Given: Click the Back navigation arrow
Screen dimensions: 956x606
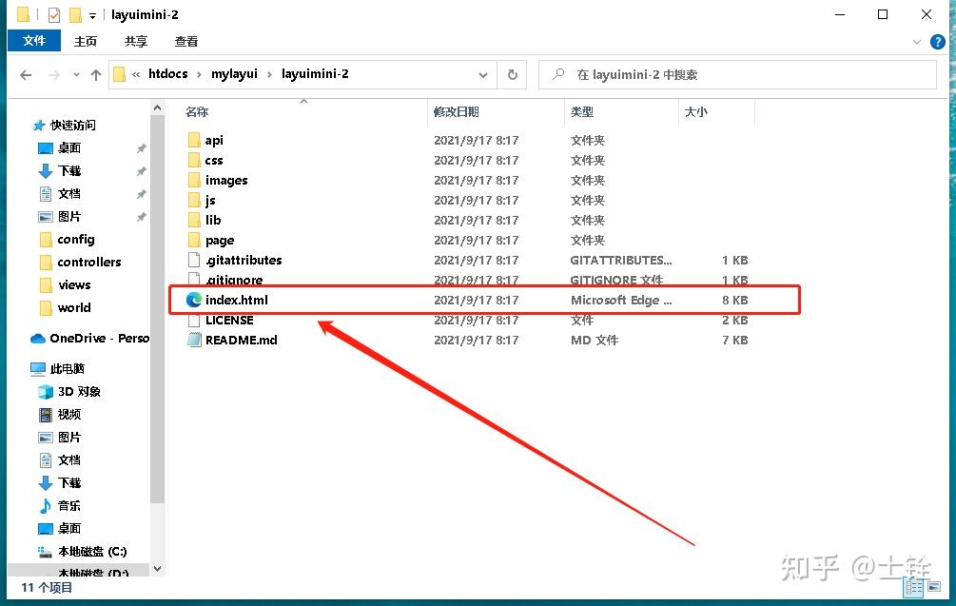Looking at the screenshot, I should (x=26, y=75).
